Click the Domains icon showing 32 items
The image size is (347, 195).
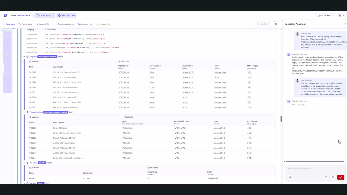point(97,24)
